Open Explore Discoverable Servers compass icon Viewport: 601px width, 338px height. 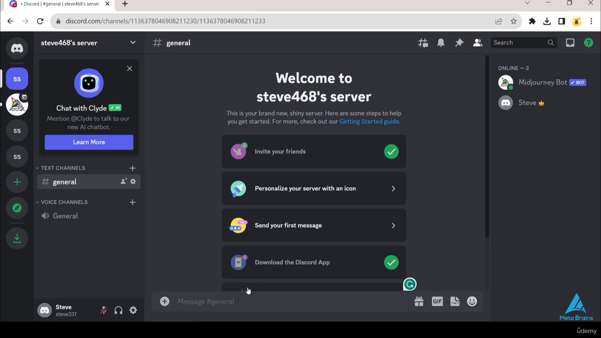pos(17,208)
